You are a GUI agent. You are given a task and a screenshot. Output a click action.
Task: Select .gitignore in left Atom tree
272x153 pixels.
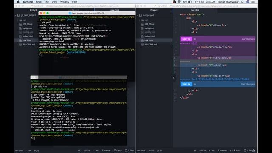pos(28,28)
